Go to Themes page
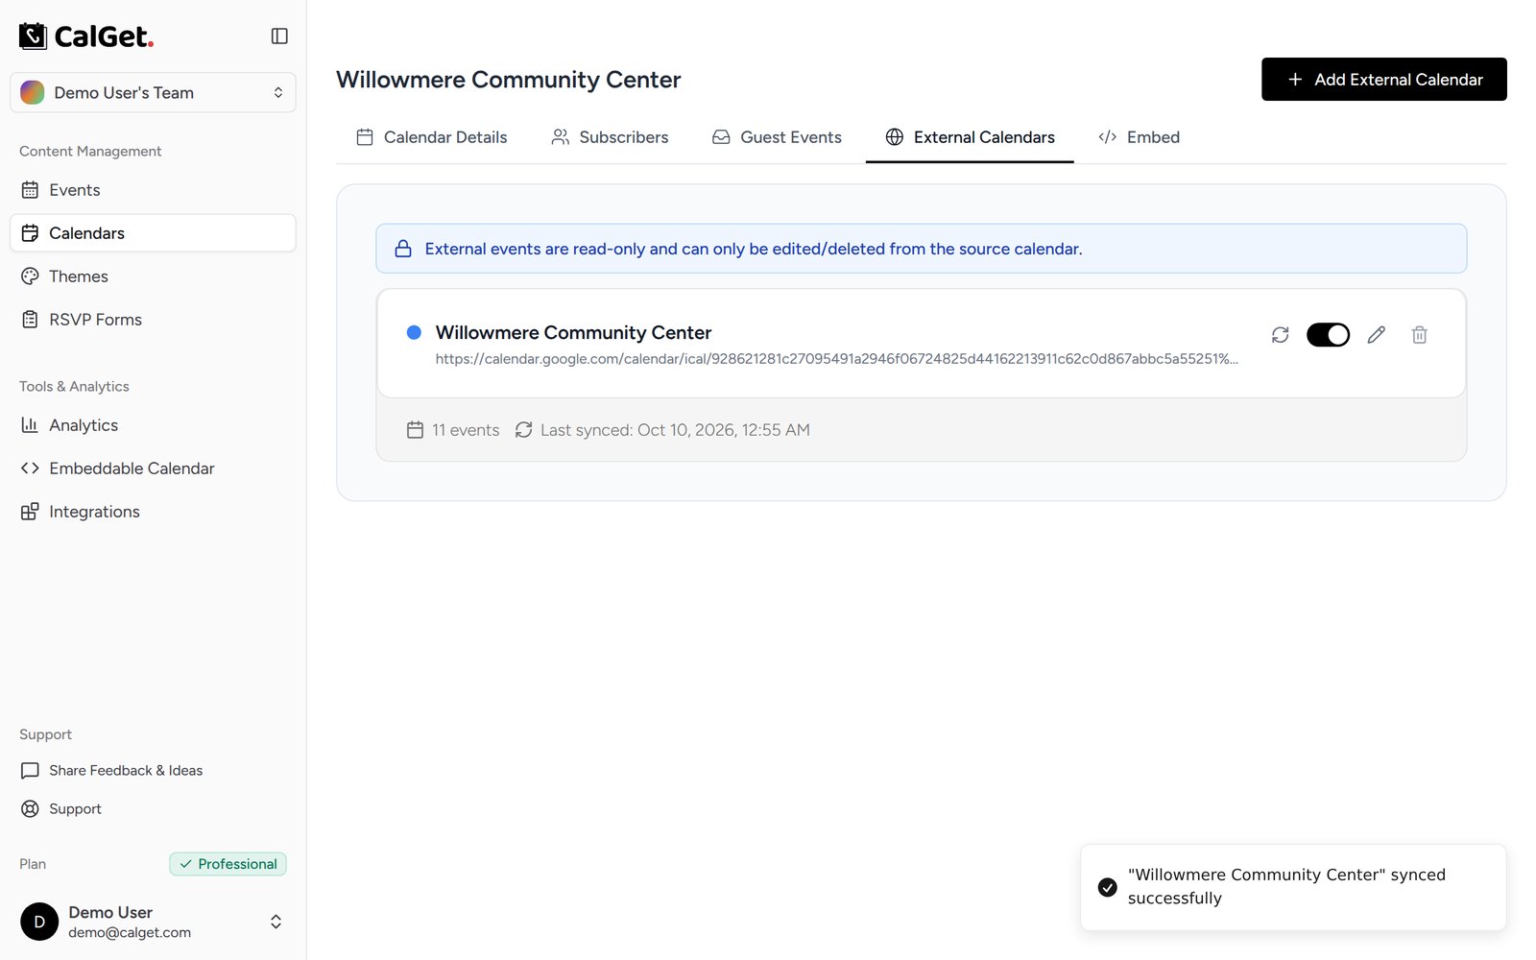This screenshot has width=1536, height=960. point(153,276)
